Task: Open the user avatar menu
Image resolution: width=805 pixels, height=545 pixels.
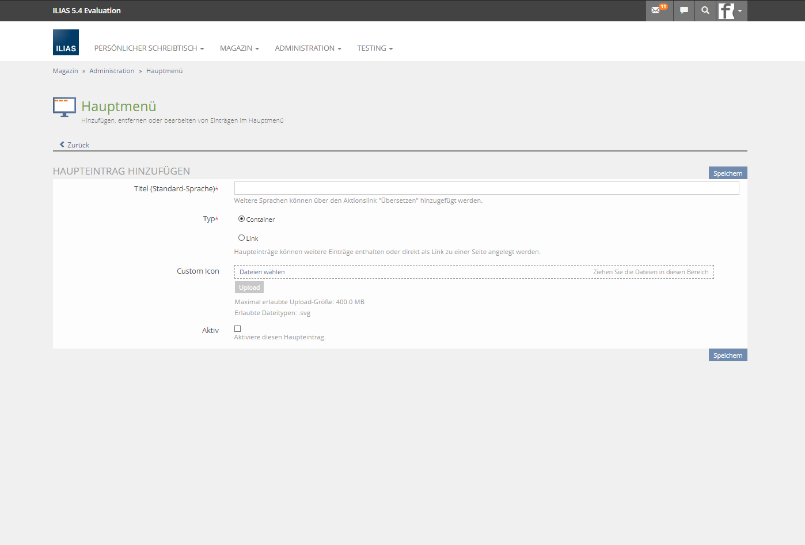Action: pos(731,10)
